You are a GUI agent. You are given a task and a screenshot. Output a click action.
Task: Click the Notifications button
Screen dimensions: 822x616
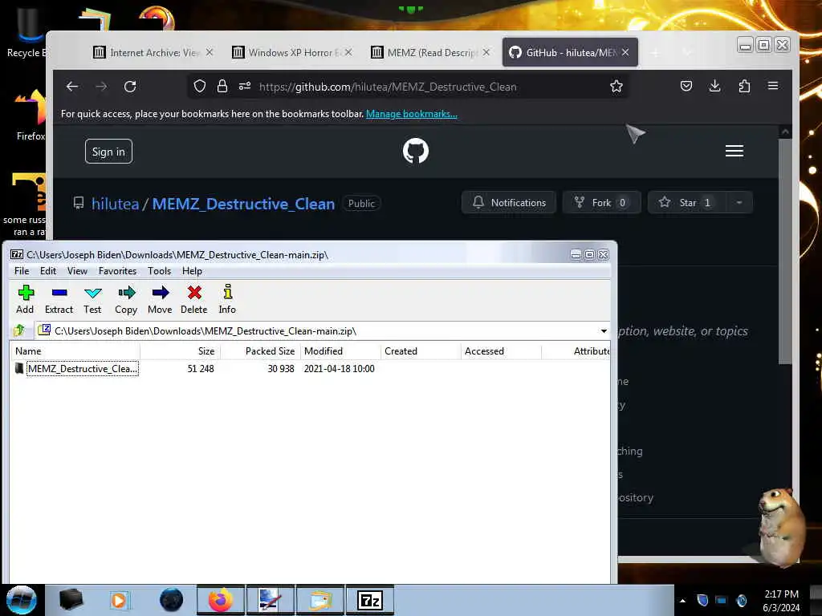click(508, 203)
